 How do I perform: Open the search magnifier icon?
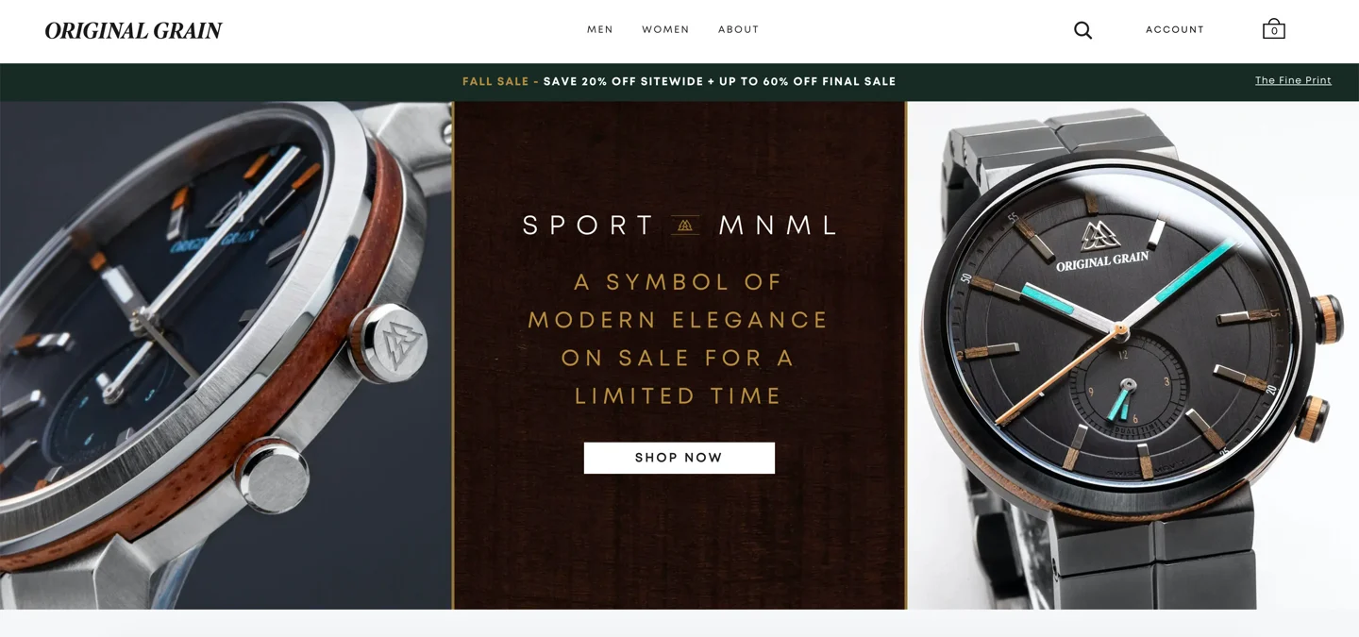tap(1082, 30)
